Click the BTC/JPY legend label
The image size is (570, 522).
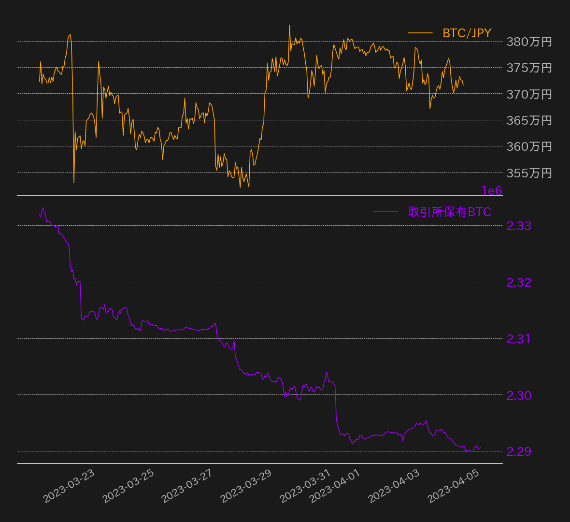click(467, 33)
